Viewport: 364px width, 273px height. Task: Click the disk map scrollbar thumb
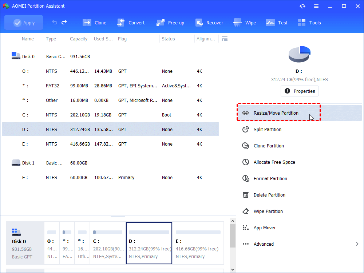(233, 236)
